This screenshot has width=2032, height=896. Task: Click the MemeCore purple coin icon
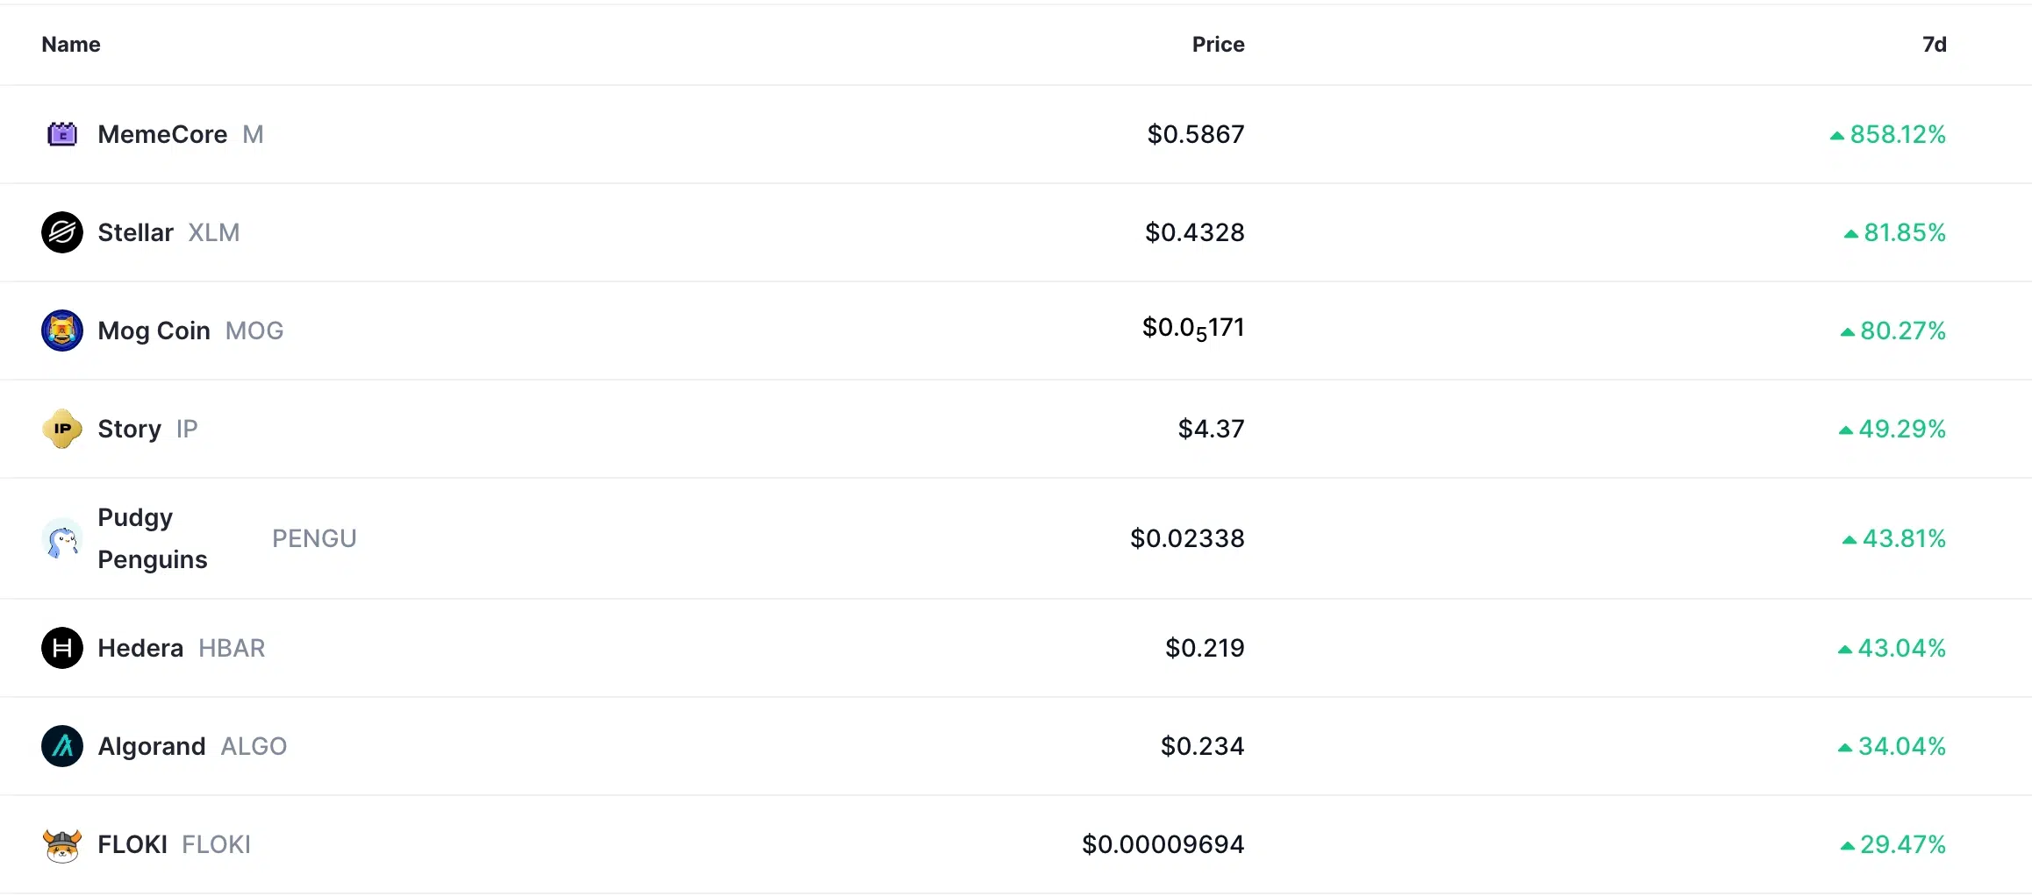pos(62,134)
